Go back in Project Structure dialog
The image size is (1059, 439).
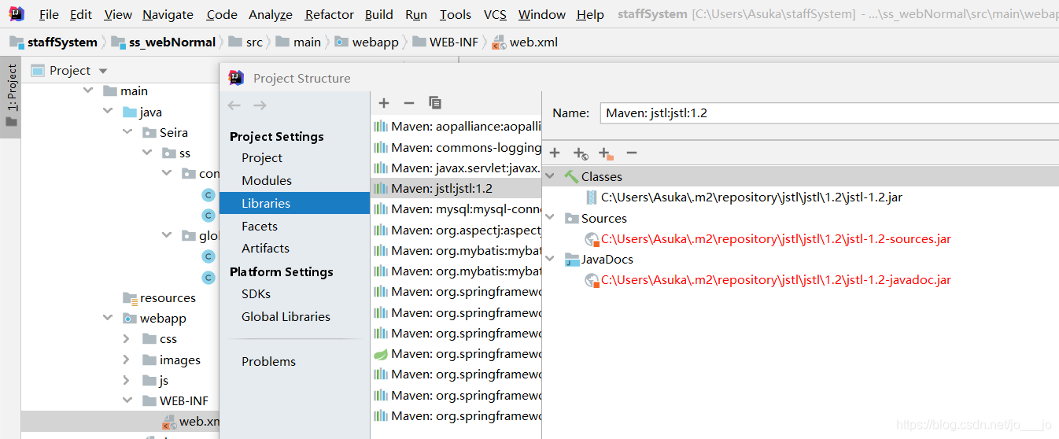[234, 105]
